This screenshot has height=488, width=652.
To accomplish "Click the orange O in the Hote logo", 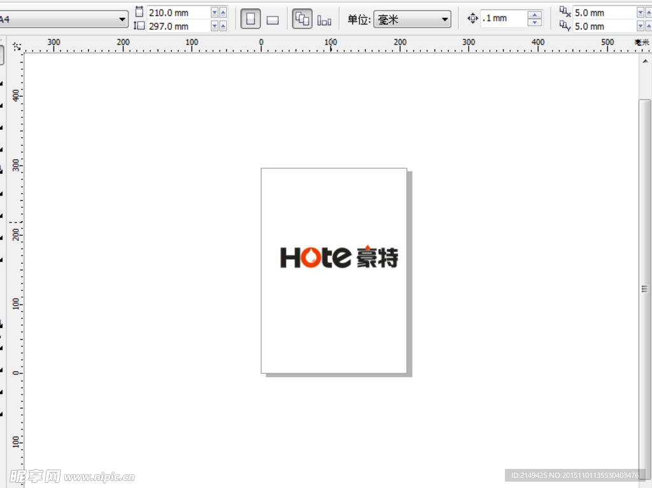I will (x=310, y=256).
